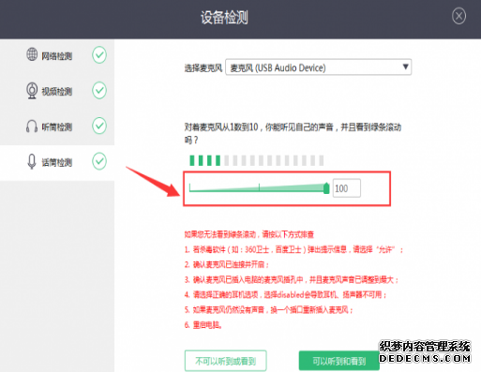This screenshot has height=372, width=481.
Task: Open the 视频检测 tab
Action: coord(57,91)
